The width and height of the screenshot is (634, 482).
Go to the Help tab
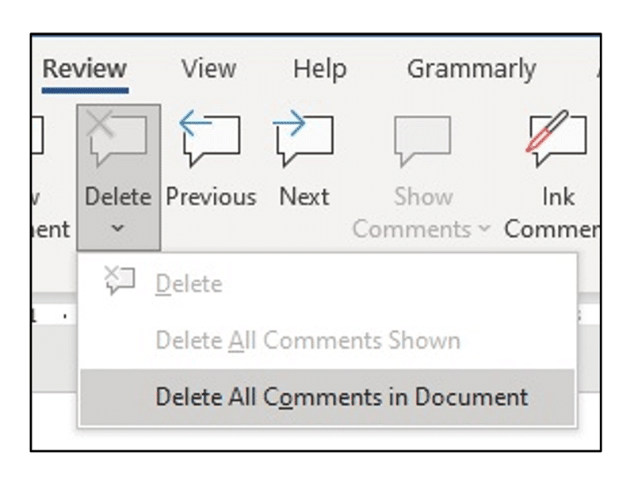[320, 69]
